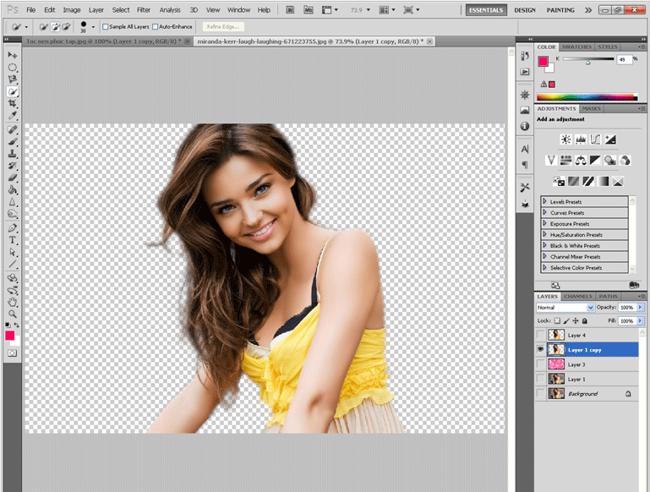The width and height of the screenshot is (650, 492).
Task: Switch to the Channels tab
Action: [x=578, y=297]
